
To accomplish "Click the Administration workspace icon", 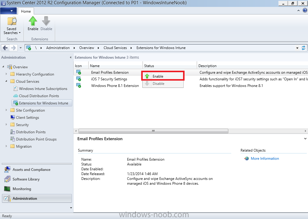I will pos(7,199).
